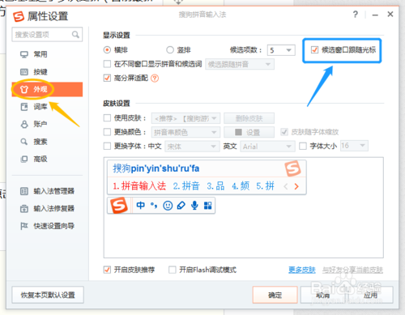The image size is (405, 315).
Task: Open 词库 dictionary section
Action: (x=47, y=107)
